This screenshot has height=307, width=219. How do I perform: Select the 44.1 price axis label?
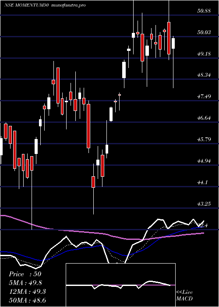(x=202, y=182)
